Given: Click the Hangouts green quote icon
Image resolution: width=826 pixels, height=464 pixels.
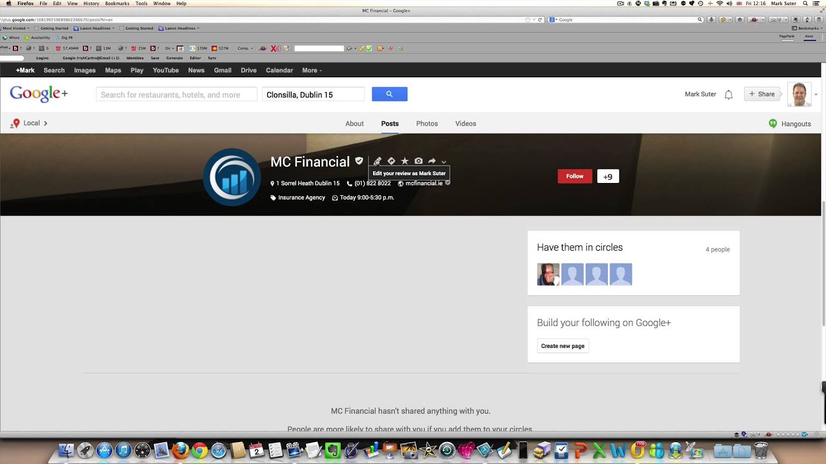Looking at the screenshot, I should pos(772,123).
